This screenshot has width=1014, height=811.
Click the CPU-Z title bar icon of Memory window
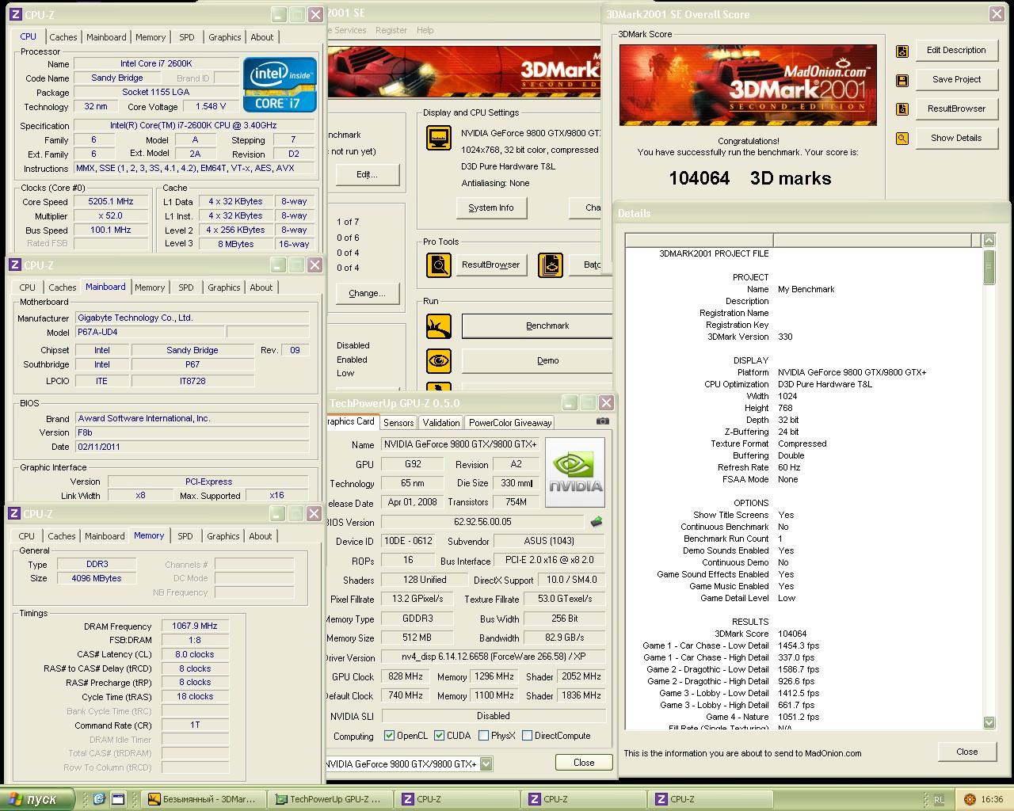14,514
